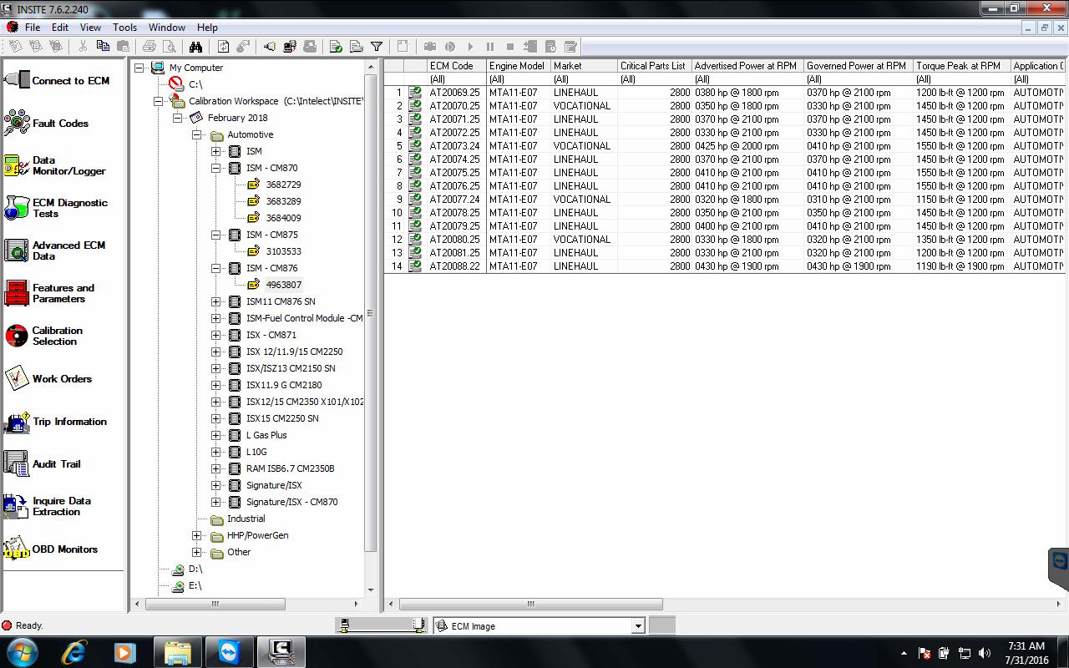
Task: Open the ECM Image dropdown
Action: pos(638,625)
